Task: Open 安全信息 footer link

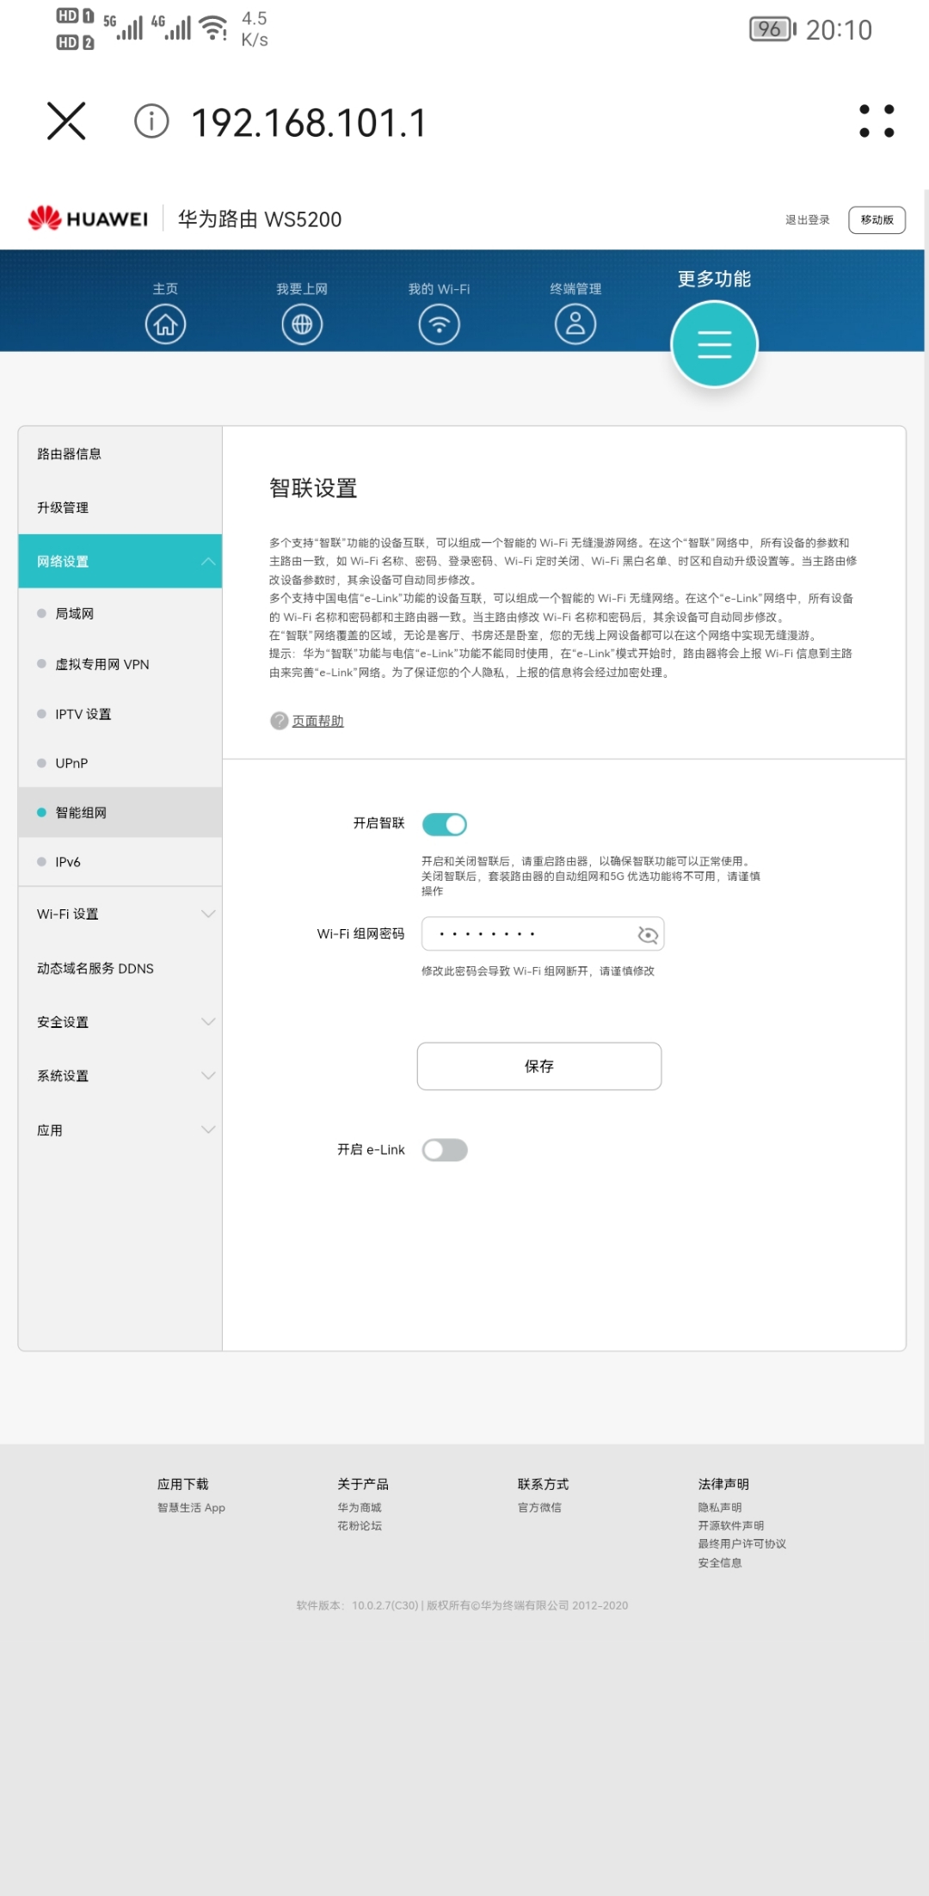Action: pyautogui.click(x=720, y=1563)
